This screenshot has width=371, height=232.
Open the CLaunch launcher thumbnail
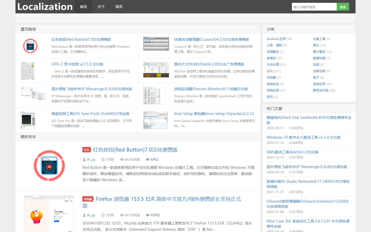coord(156,44)
